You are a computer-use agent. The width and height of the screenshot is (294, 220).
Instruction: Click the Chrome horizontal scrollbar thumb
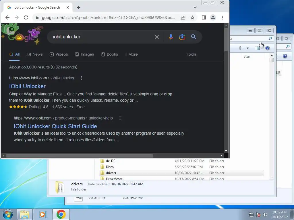[x=80, y=156]
